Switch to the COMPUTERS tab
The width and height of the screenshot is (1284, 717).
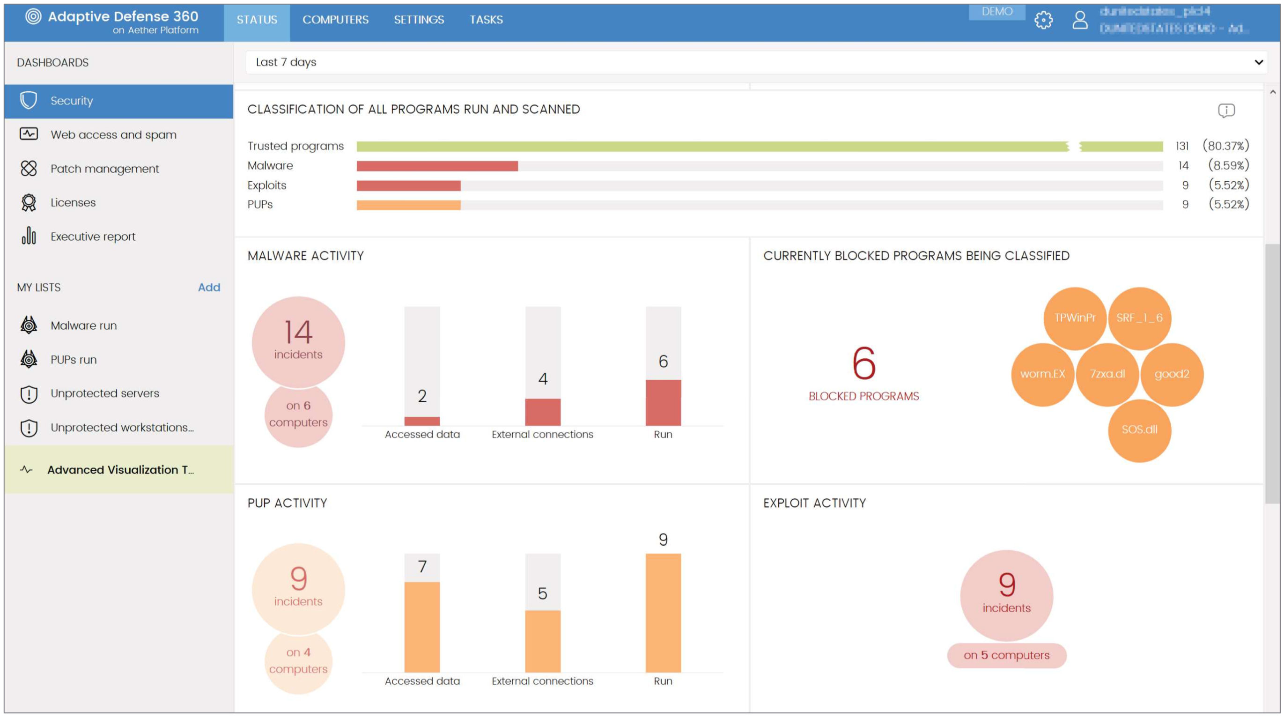click(x=337, y=19)
